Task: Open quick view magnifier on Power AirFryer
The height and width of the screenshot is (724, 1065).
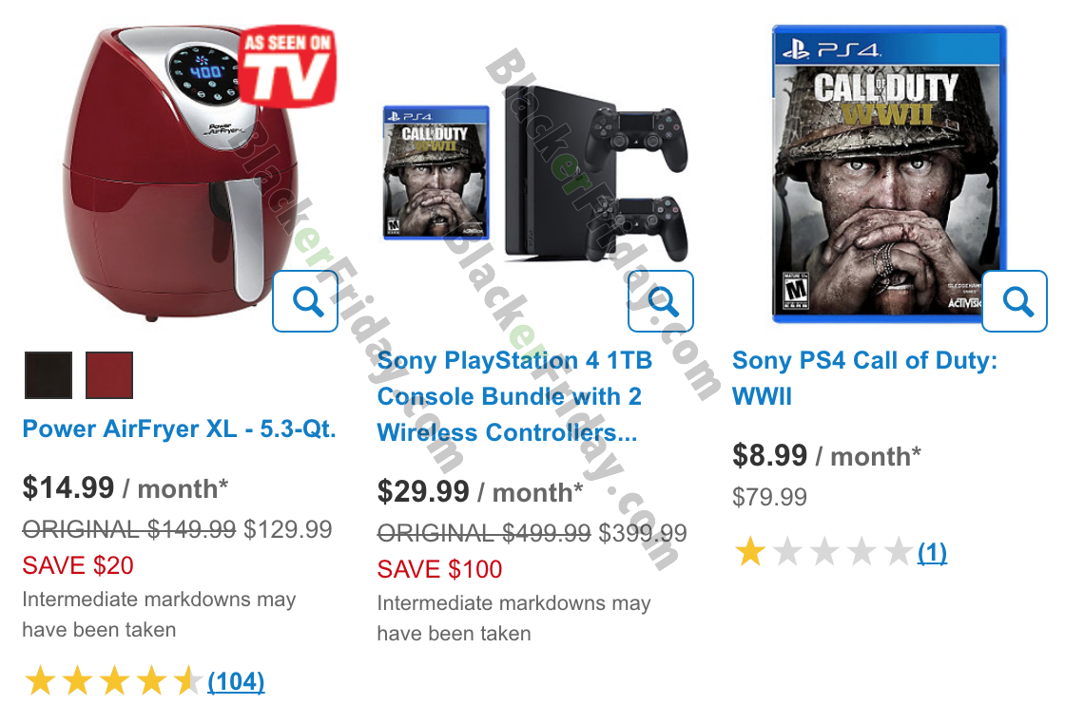Action: pos(305,301)
